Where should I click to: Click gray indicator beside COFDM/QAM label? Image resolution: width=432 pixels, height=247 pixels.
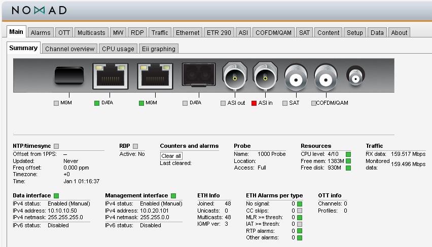(x=313, y=103)
